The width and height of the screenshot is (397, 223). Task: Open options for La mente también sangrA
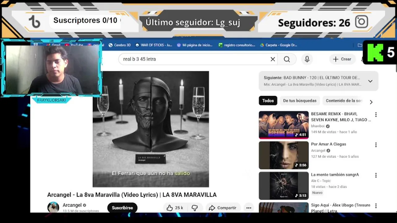click(376, 175)
